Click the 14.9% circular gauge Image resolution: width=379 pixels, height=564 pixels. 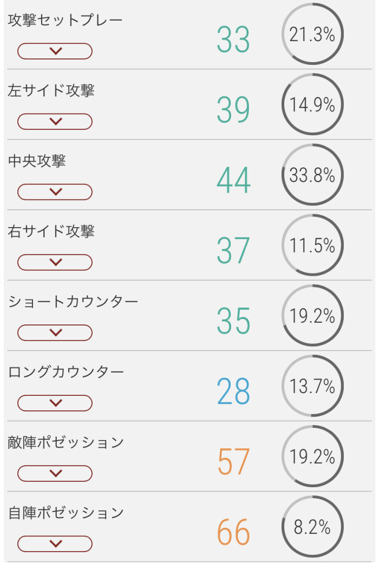pos(312,105)
